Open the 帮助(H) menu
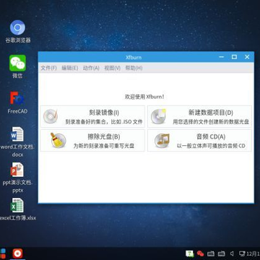This screenshot has width=260, height=260. coord(134,68)
